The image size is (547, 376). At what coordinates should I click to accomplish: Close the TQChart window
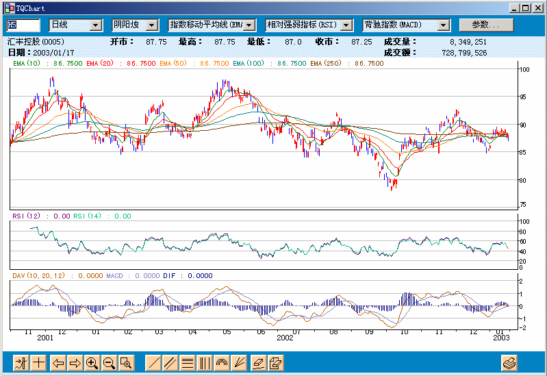click(x=538, y=8)
